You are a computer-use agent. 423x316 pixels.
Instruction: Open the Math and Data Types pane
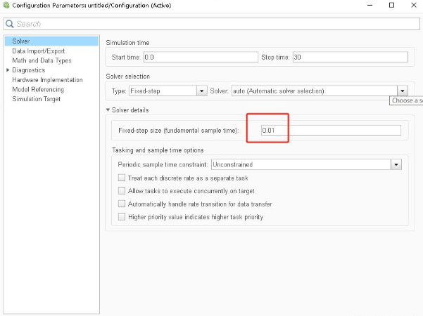click(x=42, y=60)
